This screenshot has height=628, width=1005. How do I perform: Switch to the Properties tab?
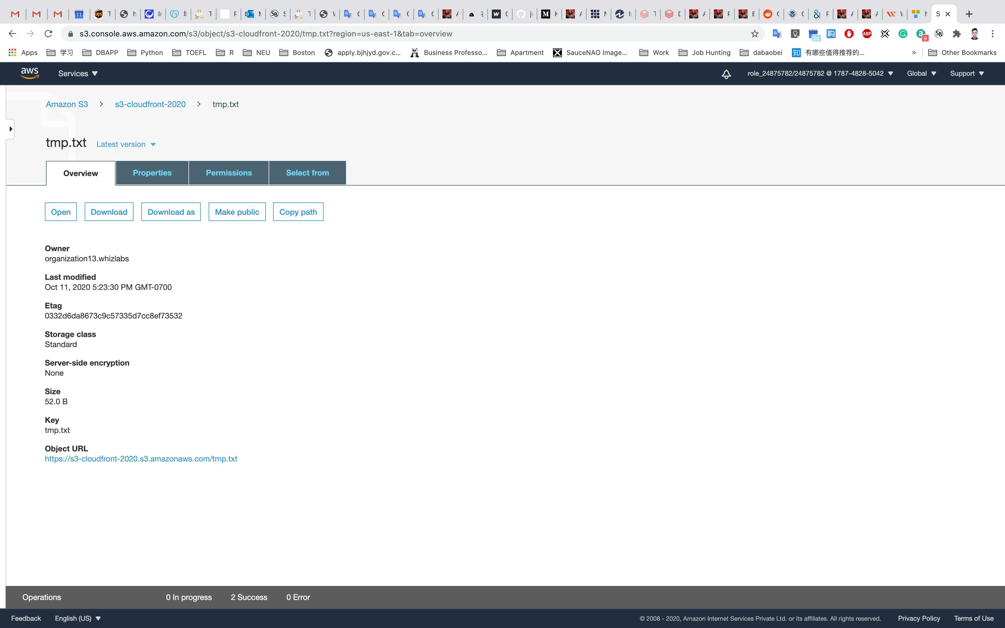click(x=152, y=173)
